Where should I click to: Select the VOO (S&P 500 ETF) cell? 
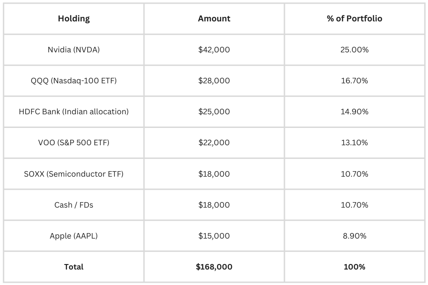(x=74, y=142)
